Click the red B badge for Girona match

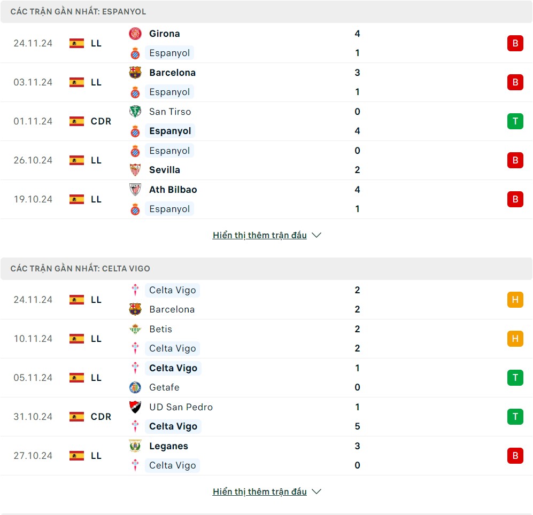(x=515, y=43)
